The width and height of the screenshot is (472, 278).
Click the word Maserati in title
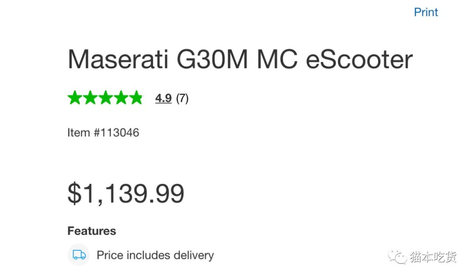tap(118, 59)
